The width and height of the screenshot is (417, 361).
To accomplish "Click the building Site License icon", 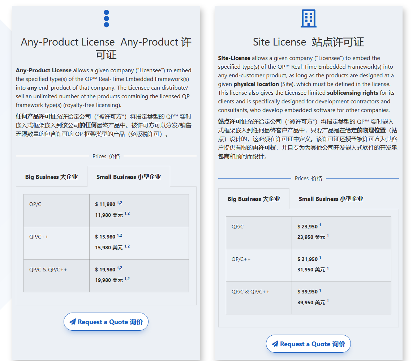I will [309, 18].
